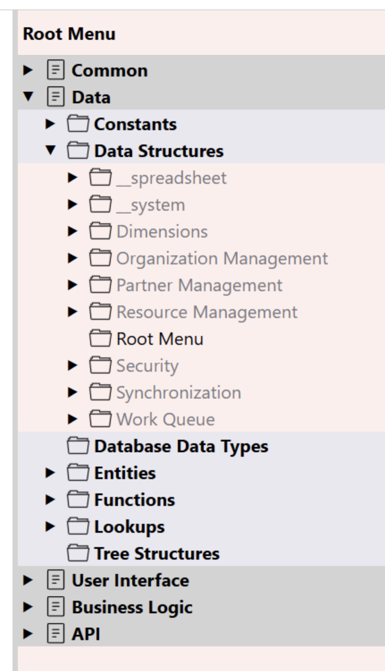Select the __spreadsheet folder item
The width and height of the screenshot is (385, 671).
click(x=172, y=178)
